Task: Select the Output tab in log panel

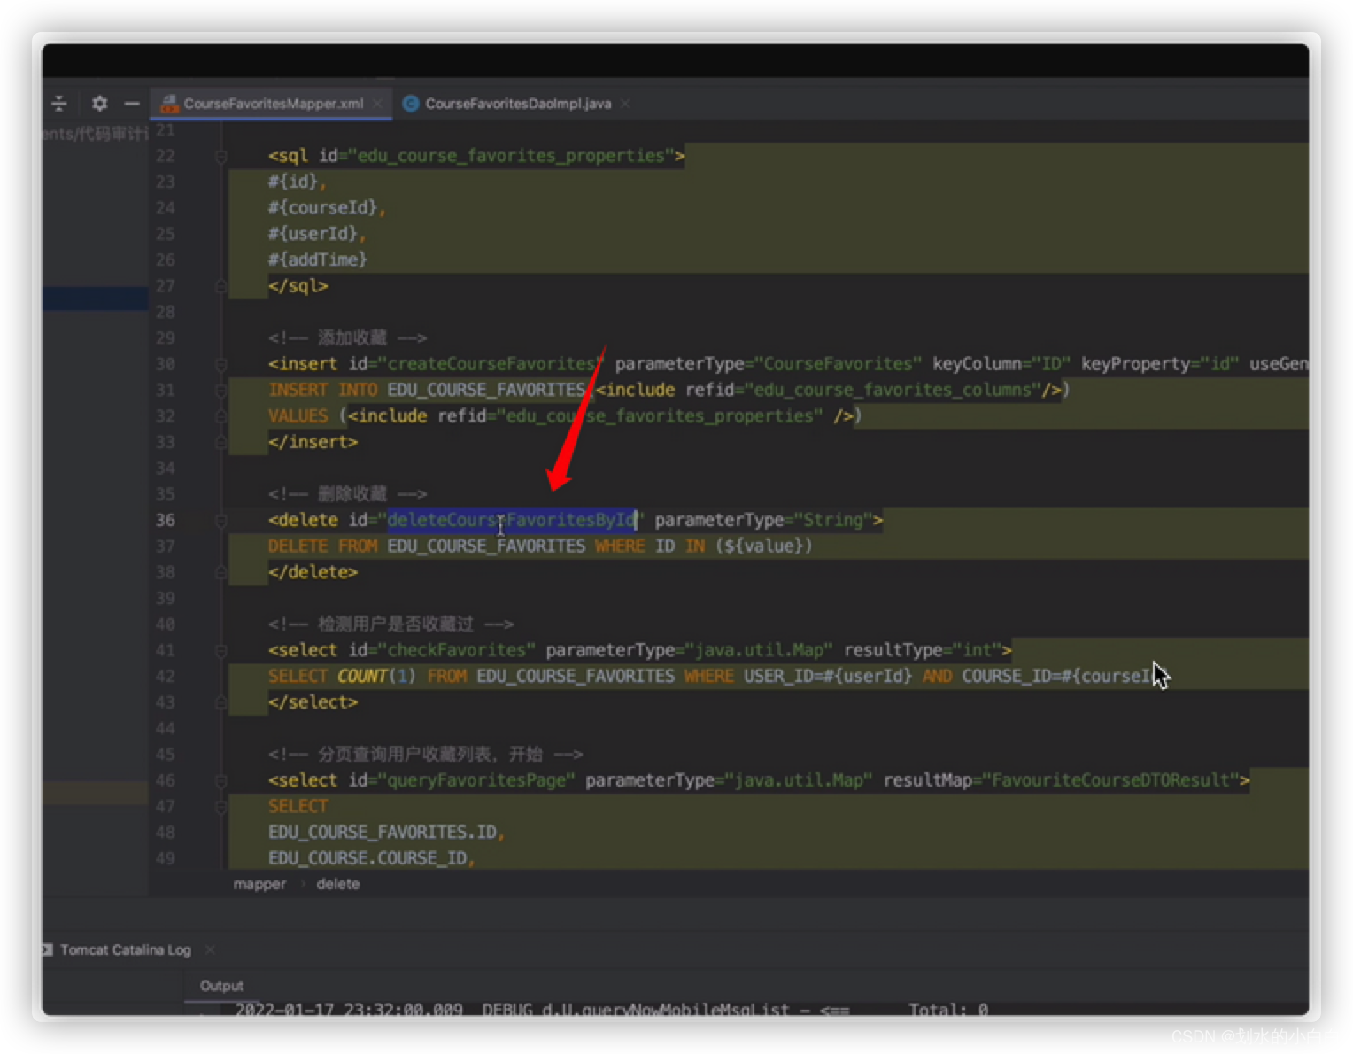Action: (x=221, y=986)
